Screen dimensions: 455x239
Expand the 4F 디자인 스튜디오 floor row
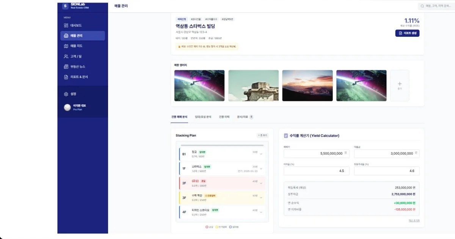(222, 212)
